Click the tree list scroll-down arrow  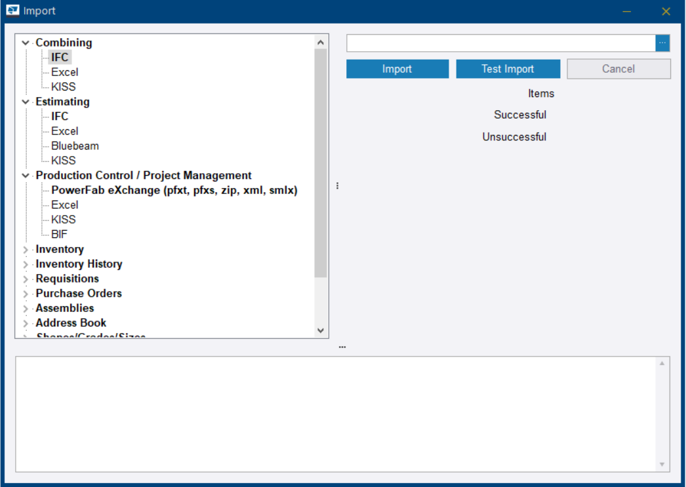coord(321,330)
